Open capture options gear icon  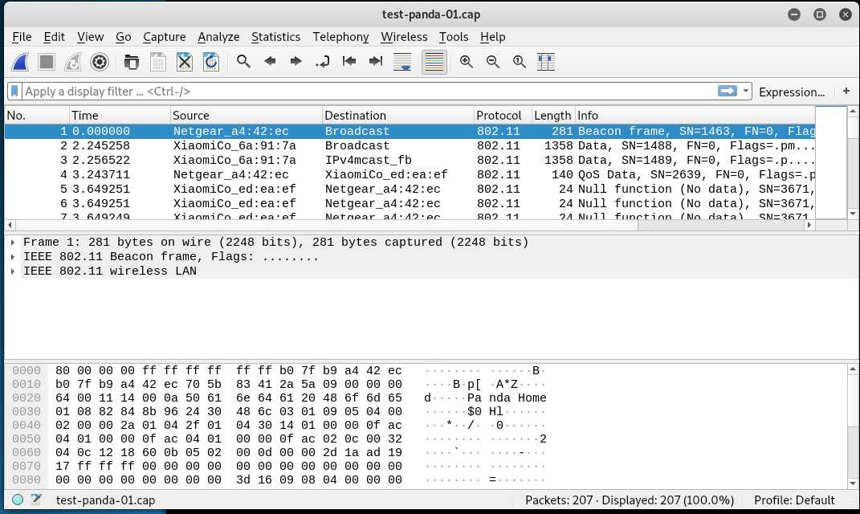(100, 62)
